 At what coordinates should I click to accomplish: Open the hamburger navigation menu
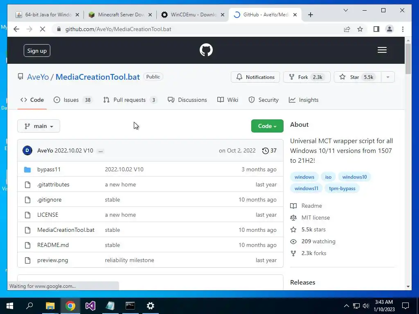point(382,50)
